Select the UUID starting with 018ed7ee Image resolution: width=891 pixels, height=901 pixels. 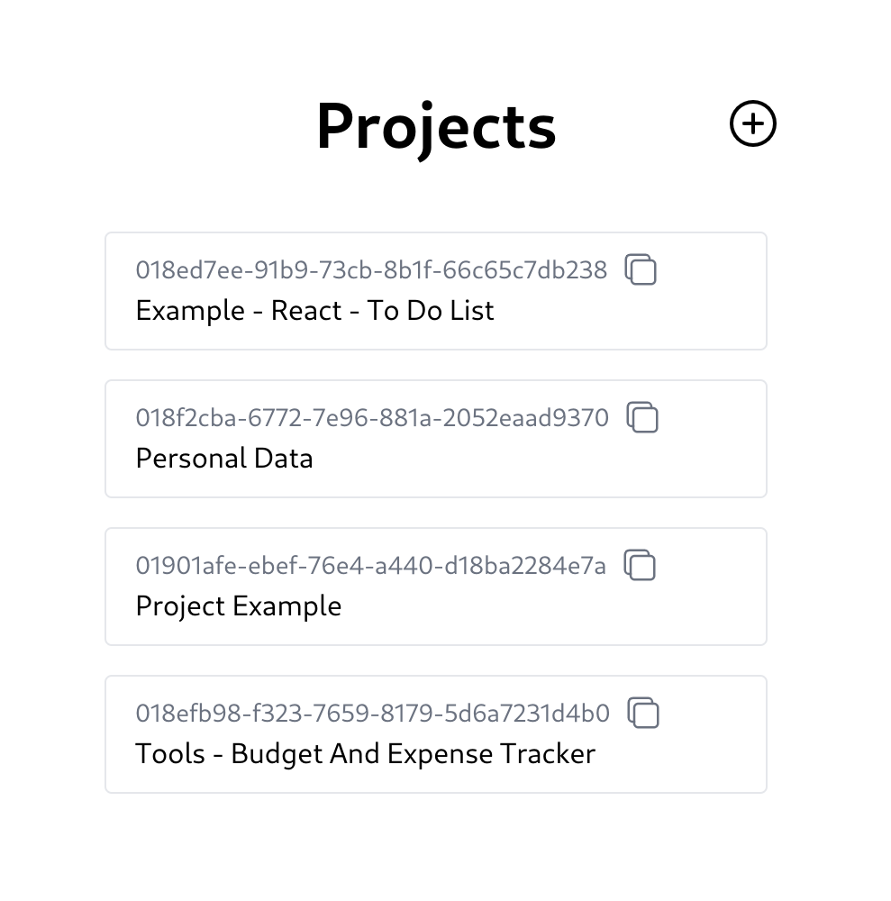(x=372, y=269)
